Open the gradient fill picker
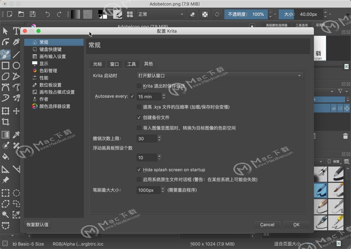Image resolution: width=351 pixels, height=249 pixels. 76,14
